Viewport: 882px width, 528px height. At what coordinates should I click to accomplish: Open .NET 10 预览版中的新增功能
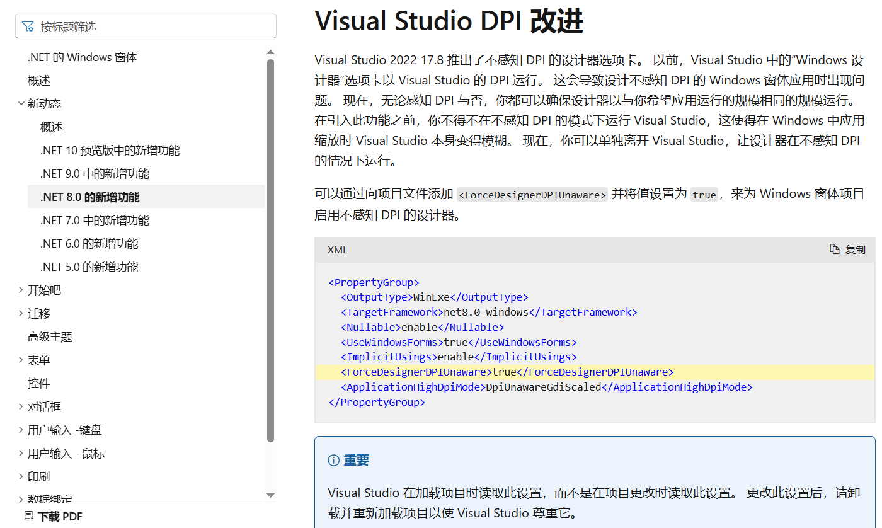click(x=110, y=151)
